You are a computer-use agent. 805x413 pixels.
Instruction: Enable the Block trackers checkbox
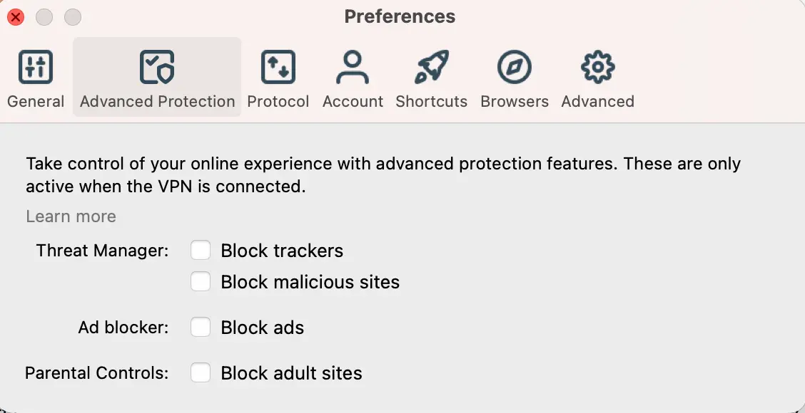[x=201, y=250]
